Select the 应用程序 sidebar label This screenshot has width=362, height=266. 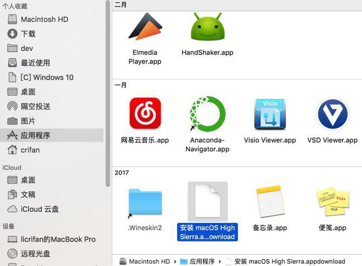click(35, 135)
